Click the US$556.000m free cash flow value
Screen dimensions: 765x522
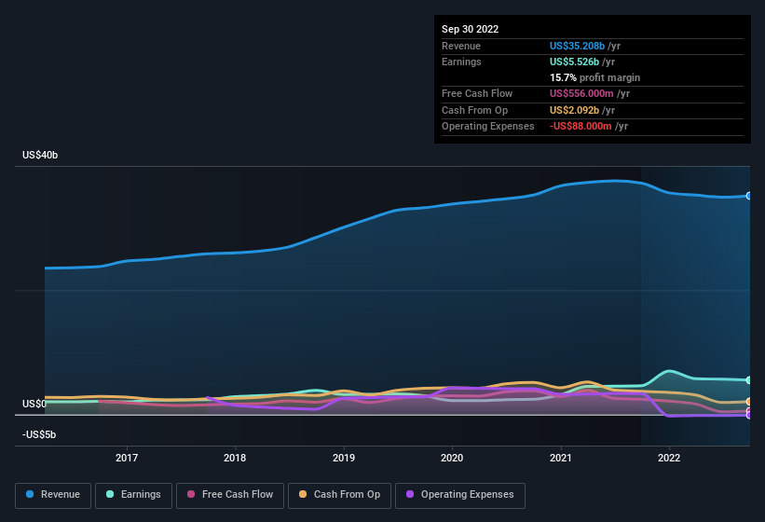click(x=581, y=93)
